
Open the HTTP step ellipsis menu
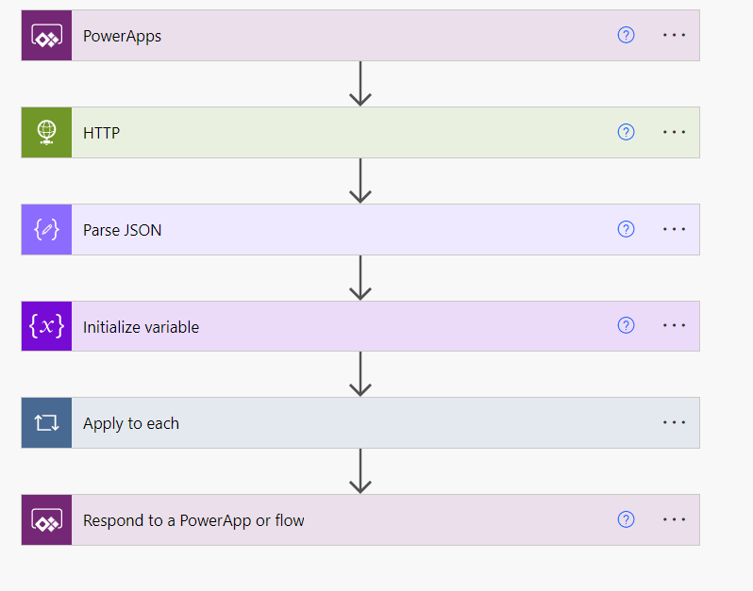674,132
